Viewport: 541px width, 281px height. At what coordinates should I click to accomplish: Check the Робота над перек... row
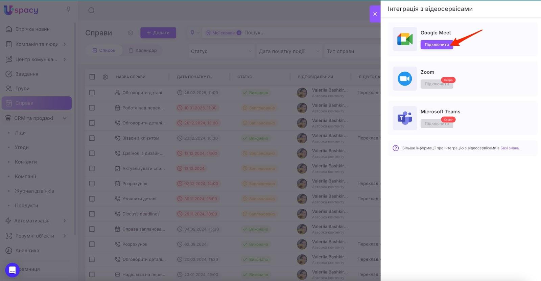pyautogui.click(x=92, y=108)
